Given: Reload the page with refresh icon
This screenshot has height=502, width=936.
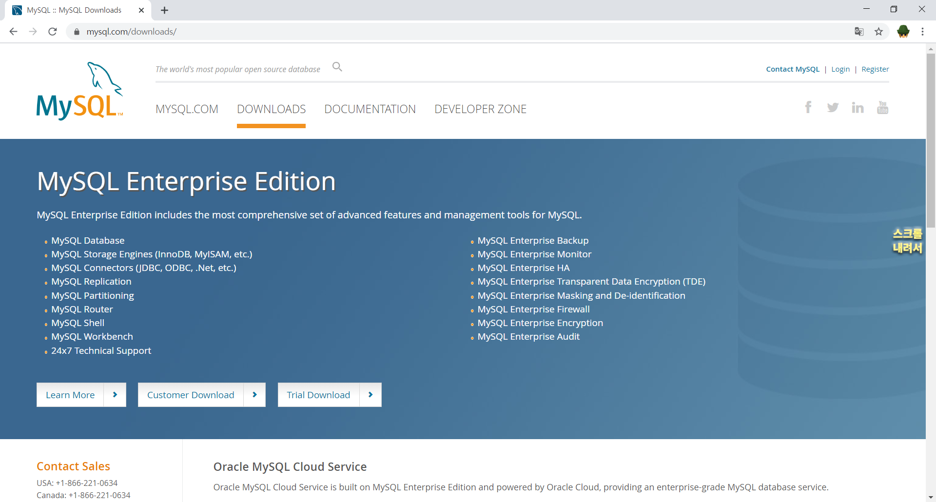Looking at the screenshot, I should 53,32.
